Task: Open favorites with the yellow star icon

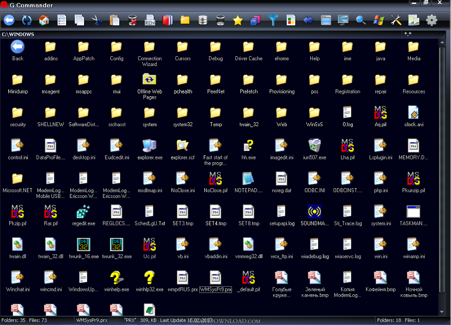Action: pos(238,20)
